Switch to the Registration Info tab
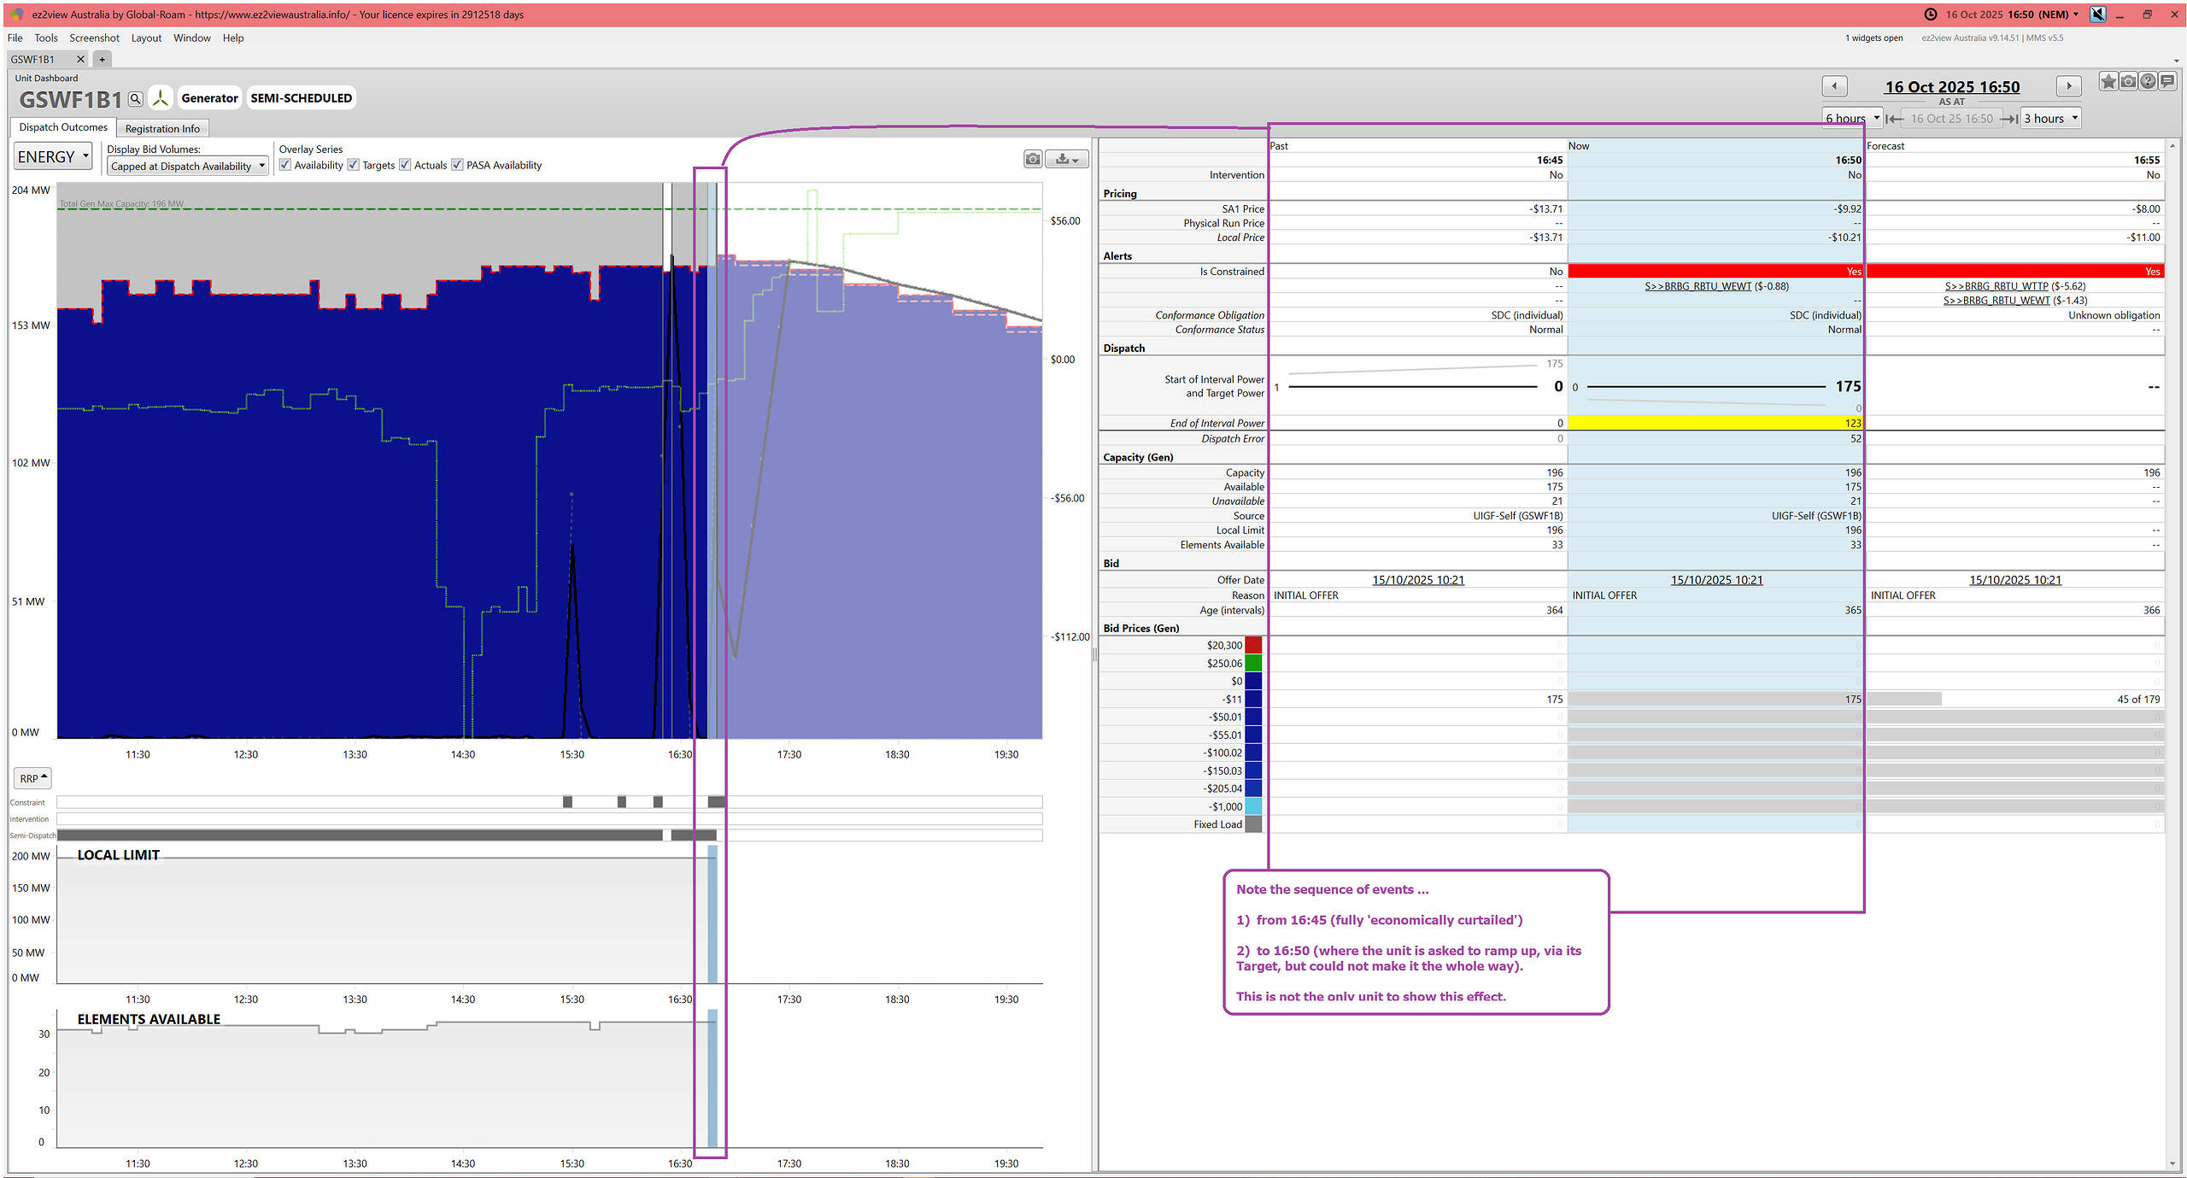 click(162, 129)
